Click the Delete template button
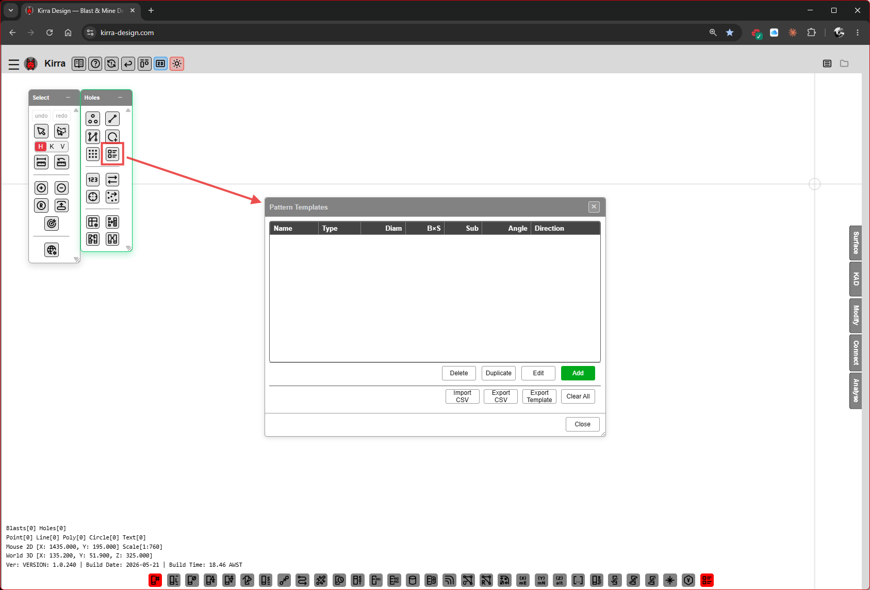 pyautogui.click(x=459, y=373)
